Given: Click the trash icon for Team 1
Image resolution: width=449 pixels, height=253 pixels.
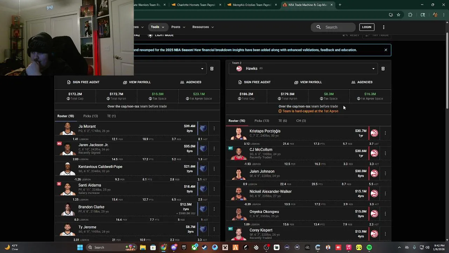Looking at the screenshot, I should pos(212,69).
